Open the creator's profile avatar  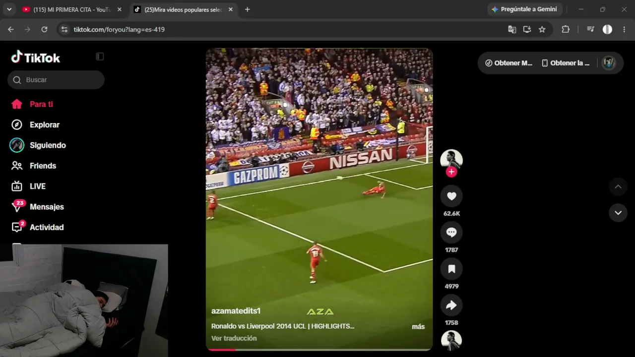[451, 160]
